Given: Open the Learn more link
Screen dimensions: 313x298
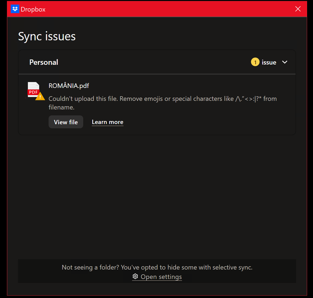Looking at the screenshot, I should [x=108, y=122].
